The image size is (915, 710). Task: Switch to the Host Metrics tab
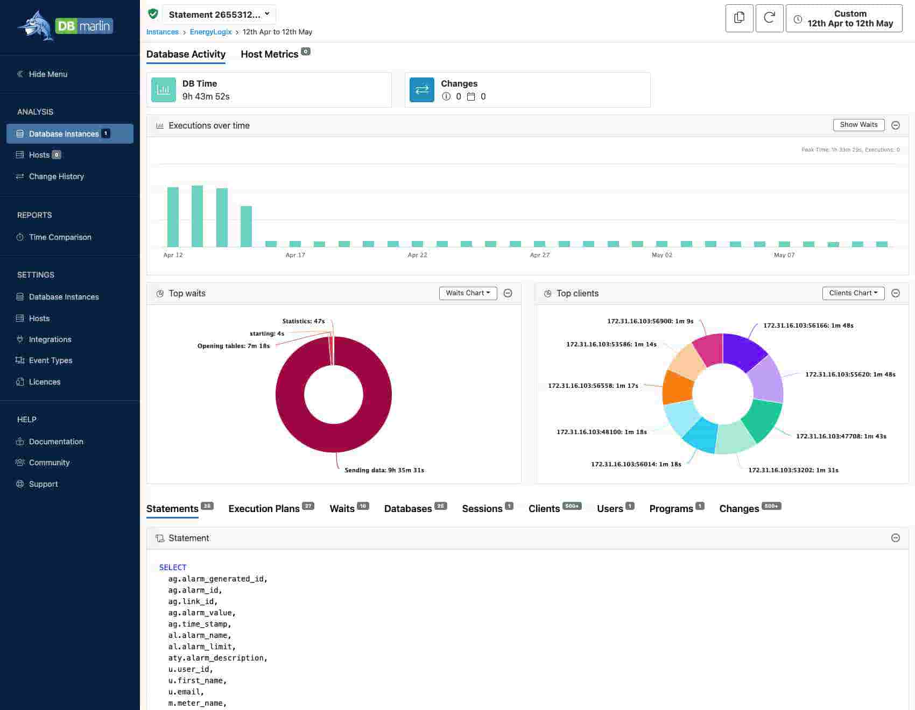269,54
